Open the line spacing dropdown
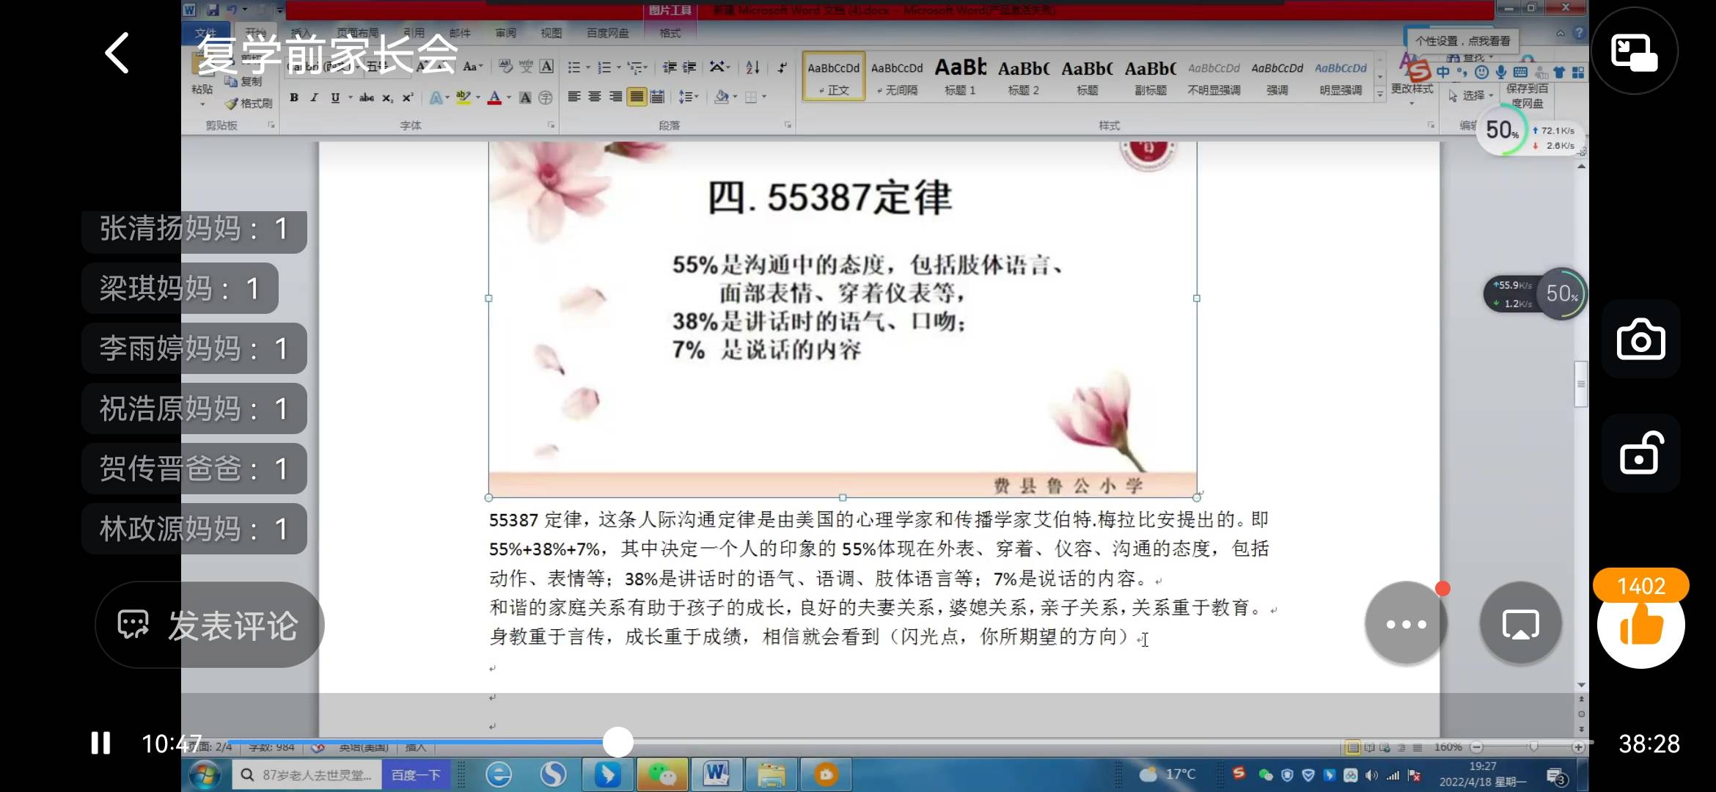1716x792 pixels. point(689,97)
